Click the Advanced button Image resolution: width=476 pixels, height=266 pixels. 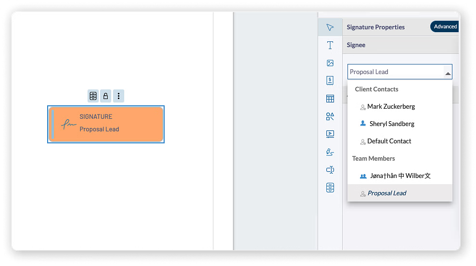[x=445, y=26]
